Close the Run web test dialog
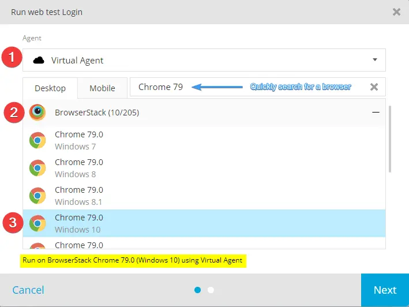This screenshot has width=409, height=307. 396,12
